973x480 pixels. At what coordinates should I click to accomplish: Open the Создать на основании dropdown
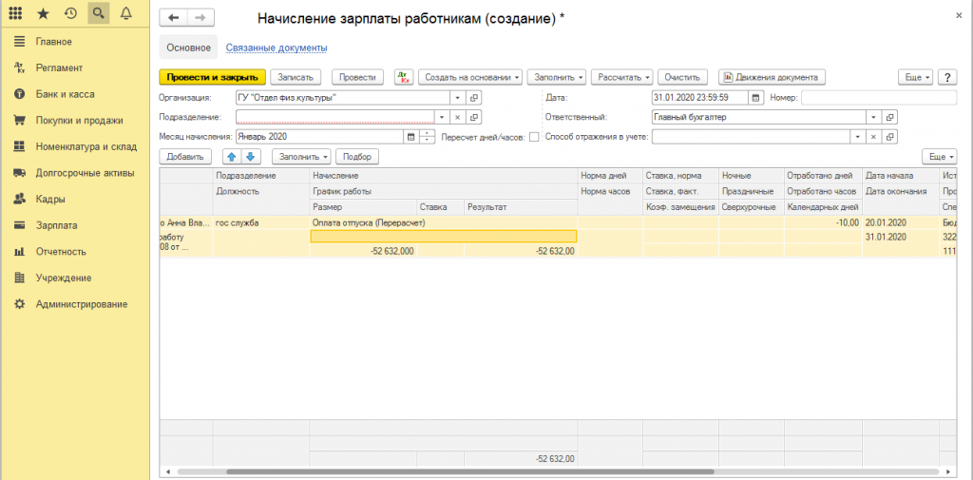pos(470,77)
